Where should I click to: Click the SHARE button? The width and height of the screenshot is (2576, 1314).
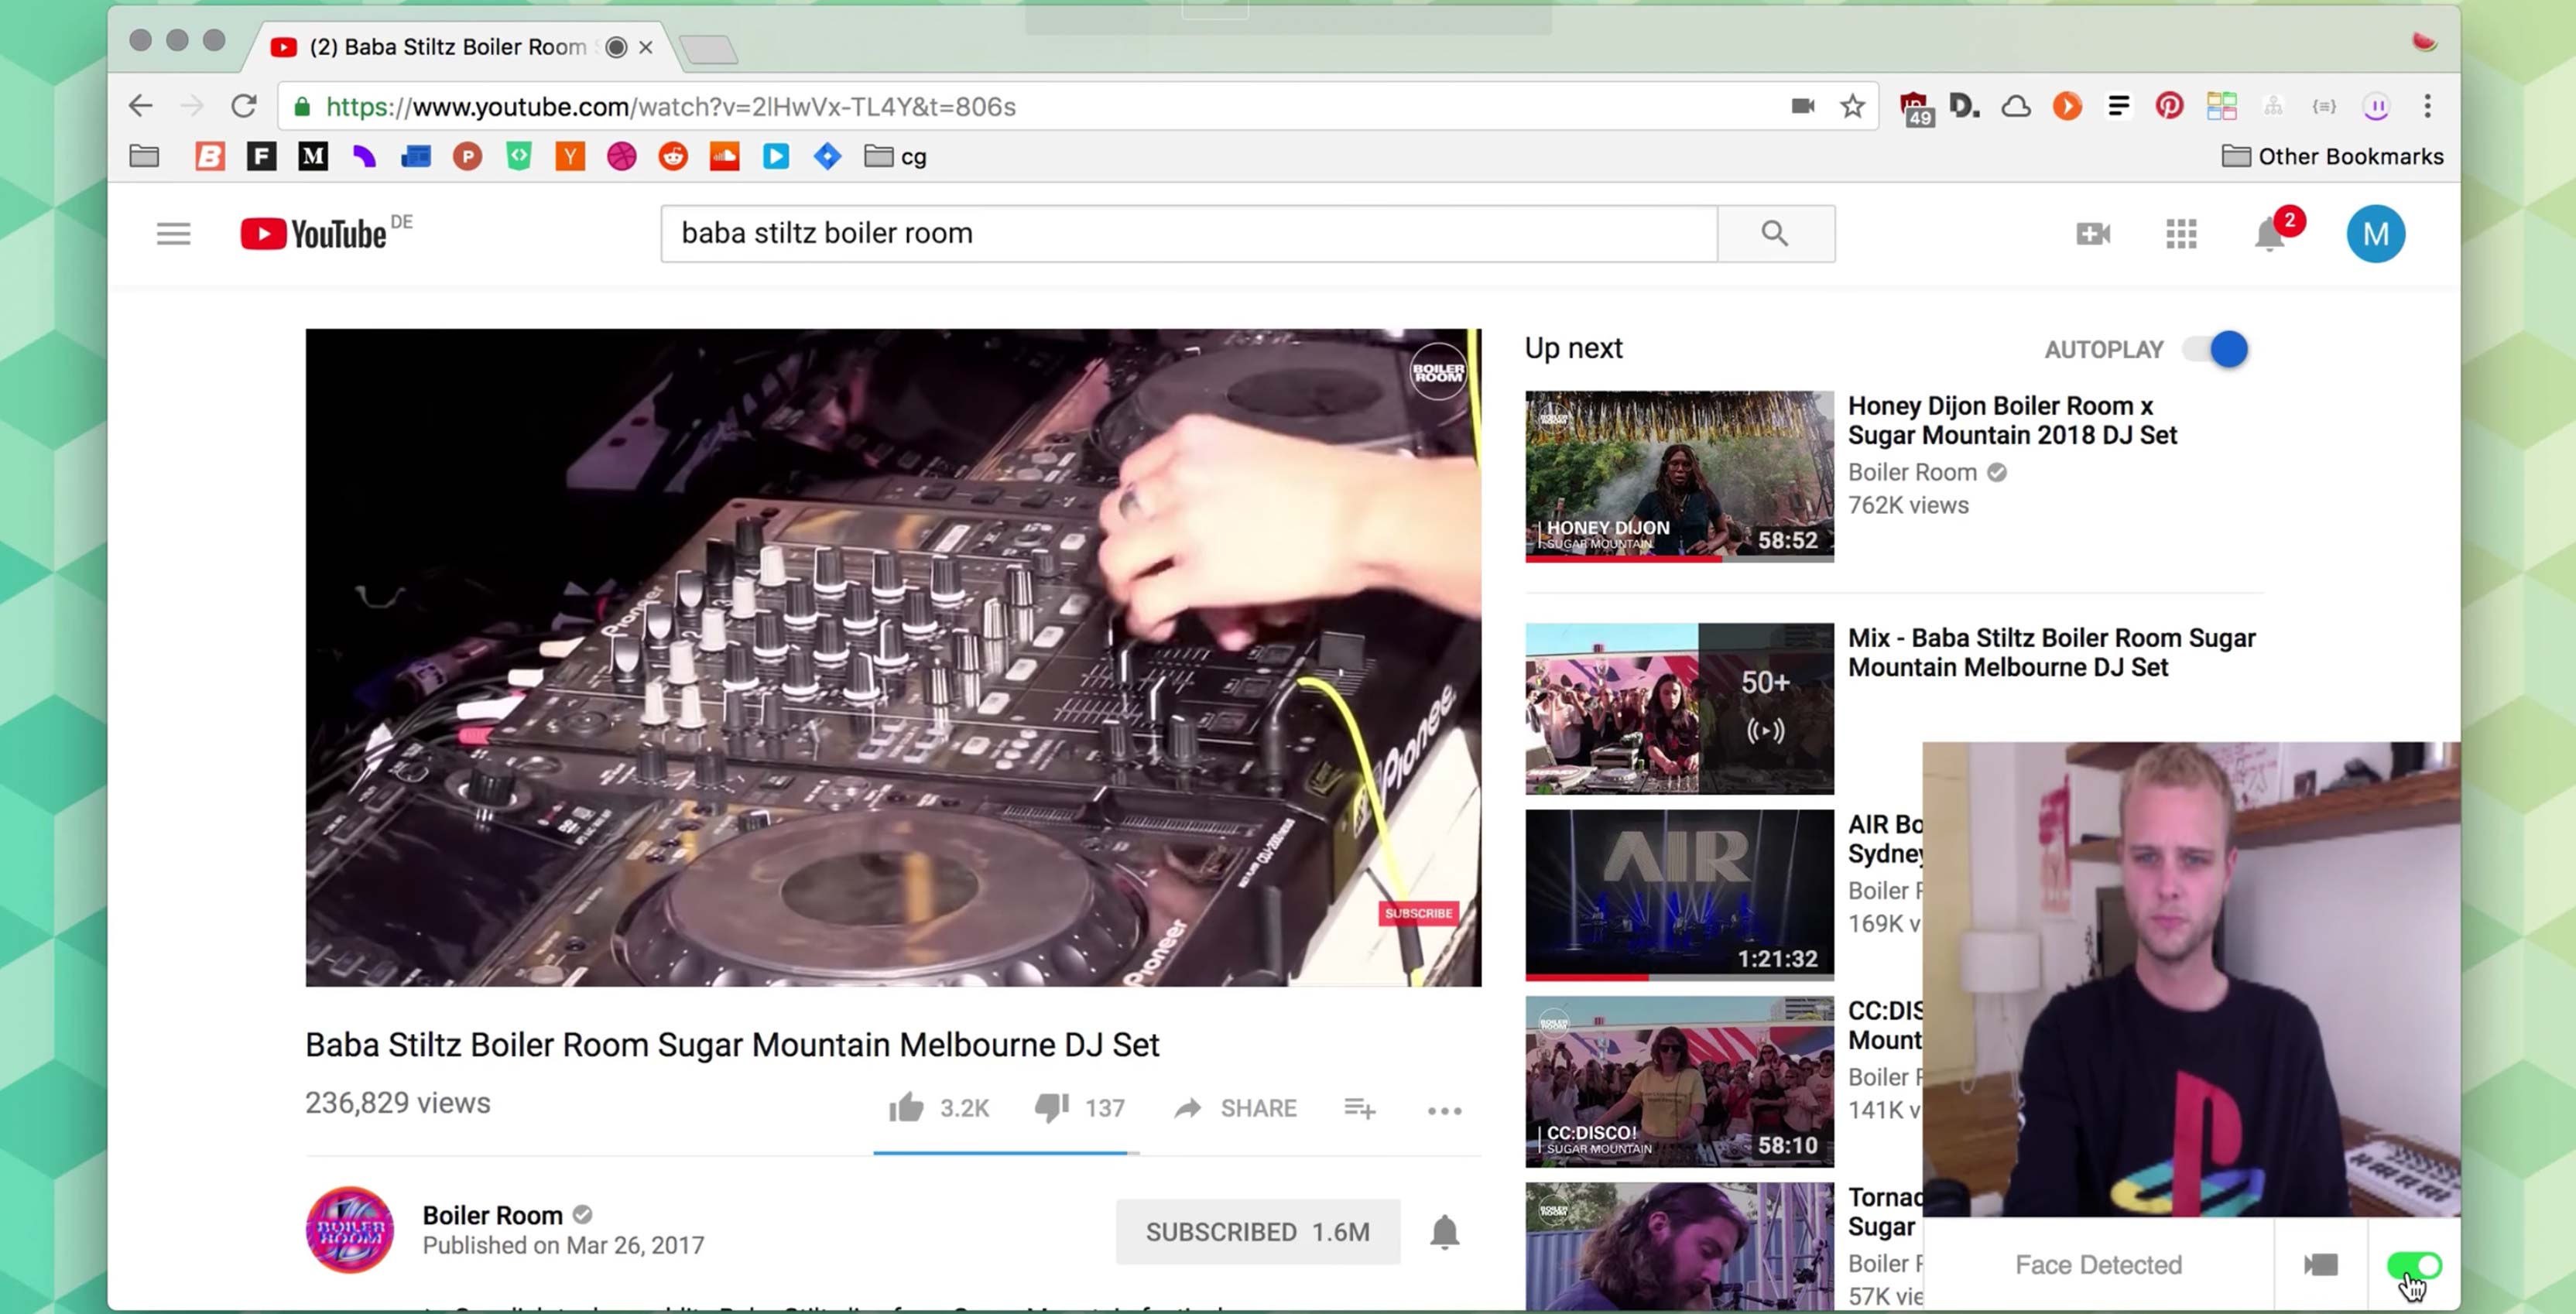pyautogui.click(x=1236, y=1108)
